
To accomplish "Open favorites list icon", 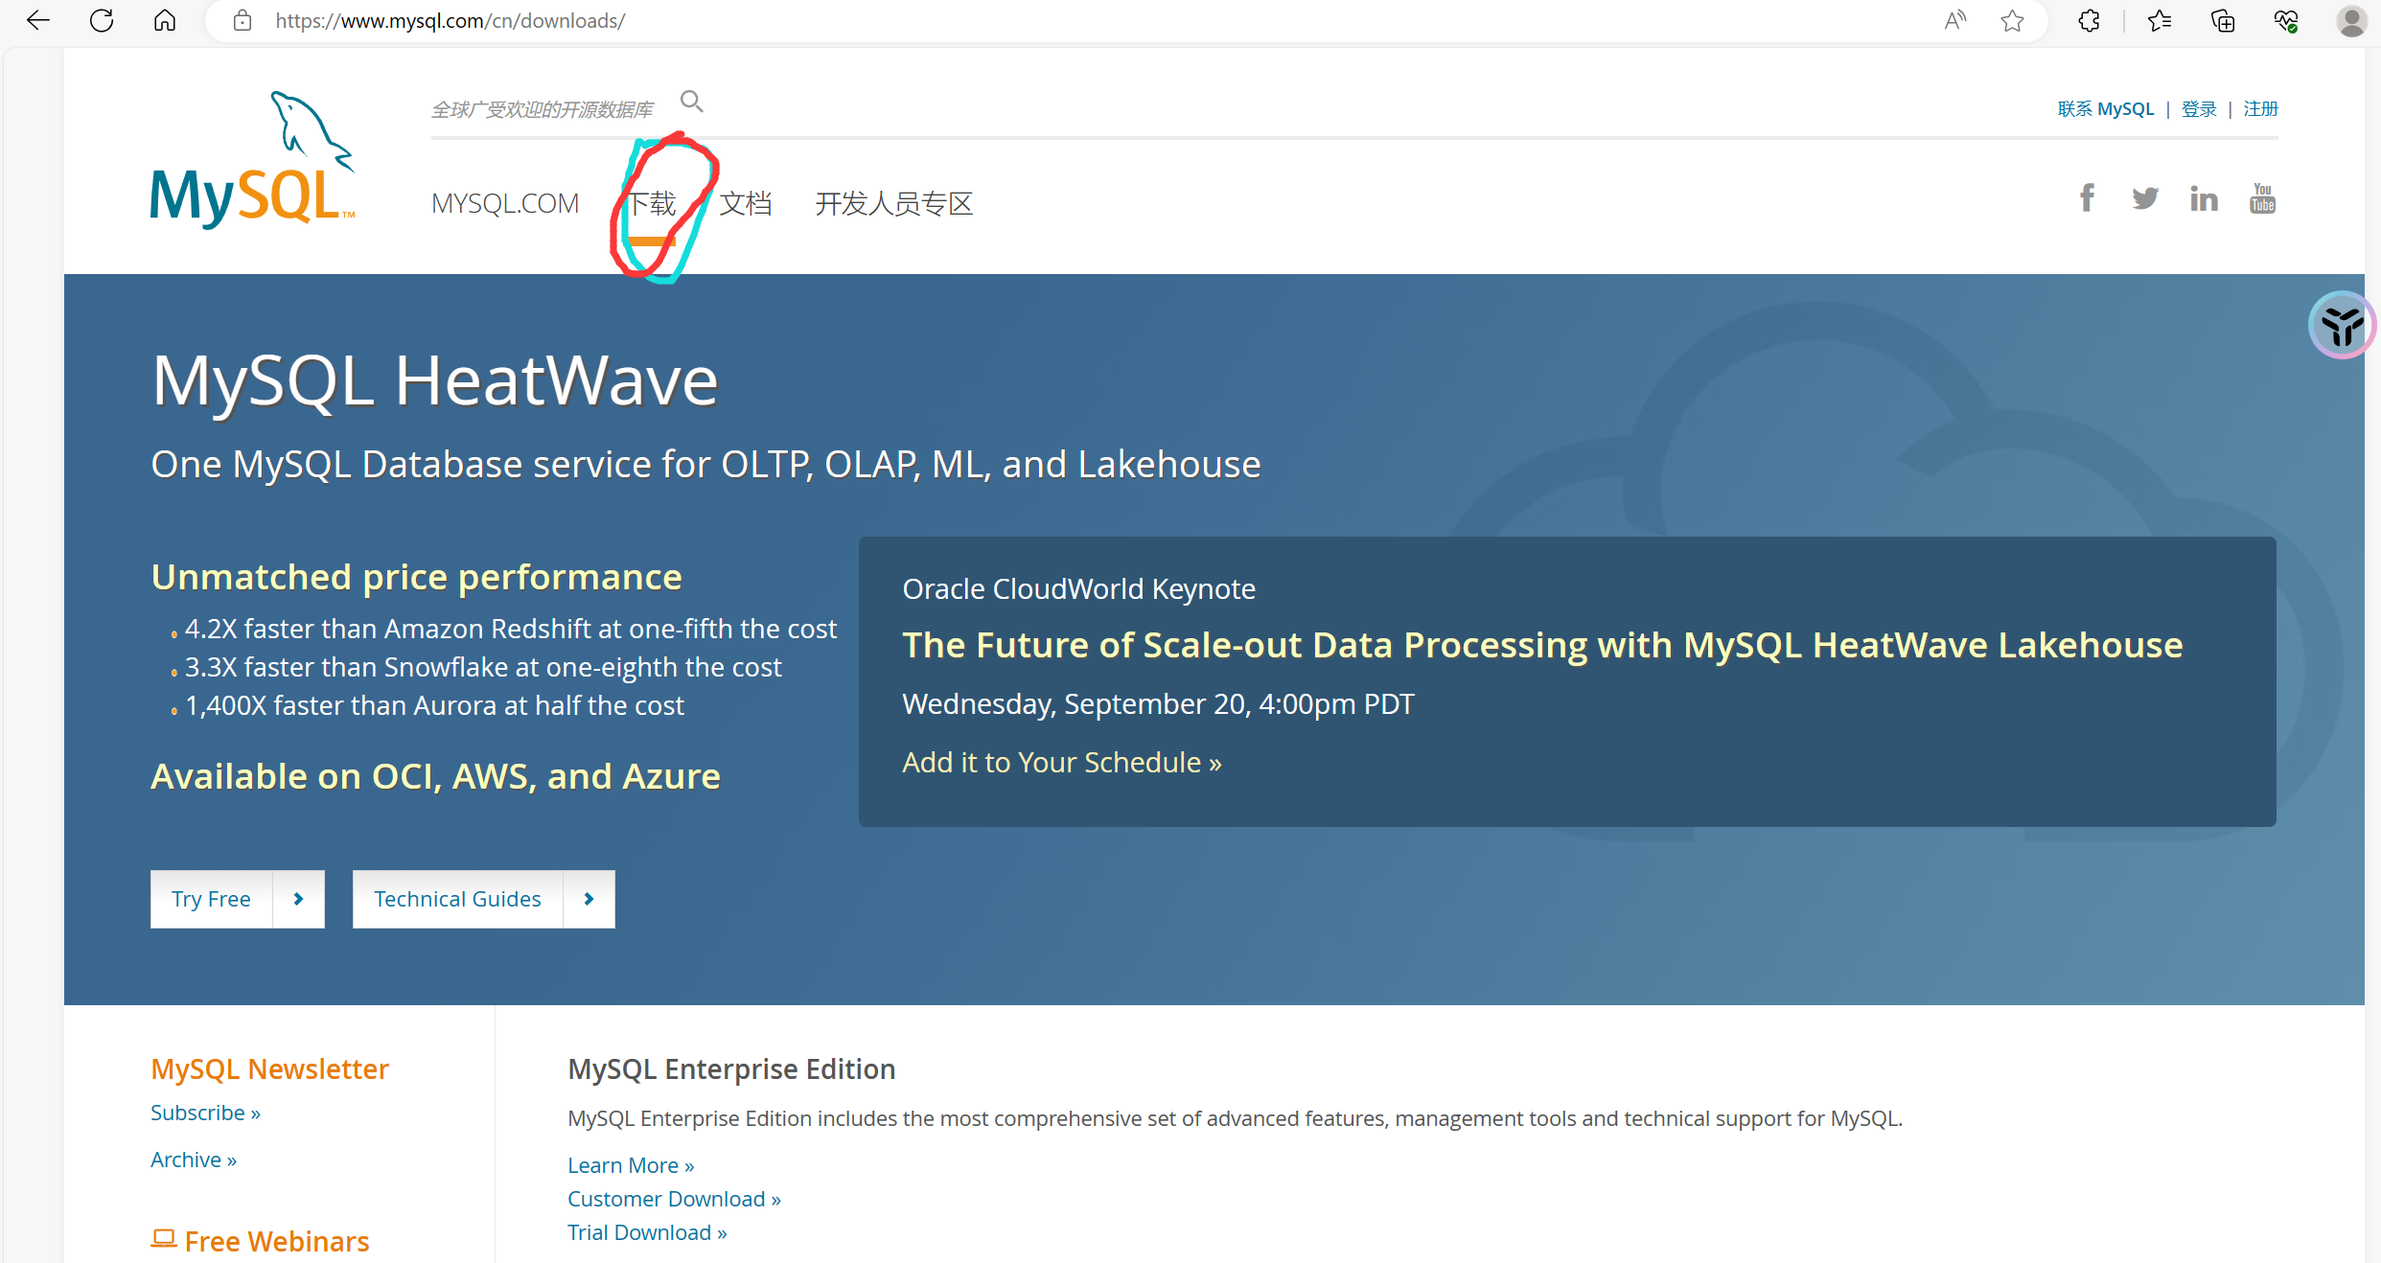I will click(2160, 20).
